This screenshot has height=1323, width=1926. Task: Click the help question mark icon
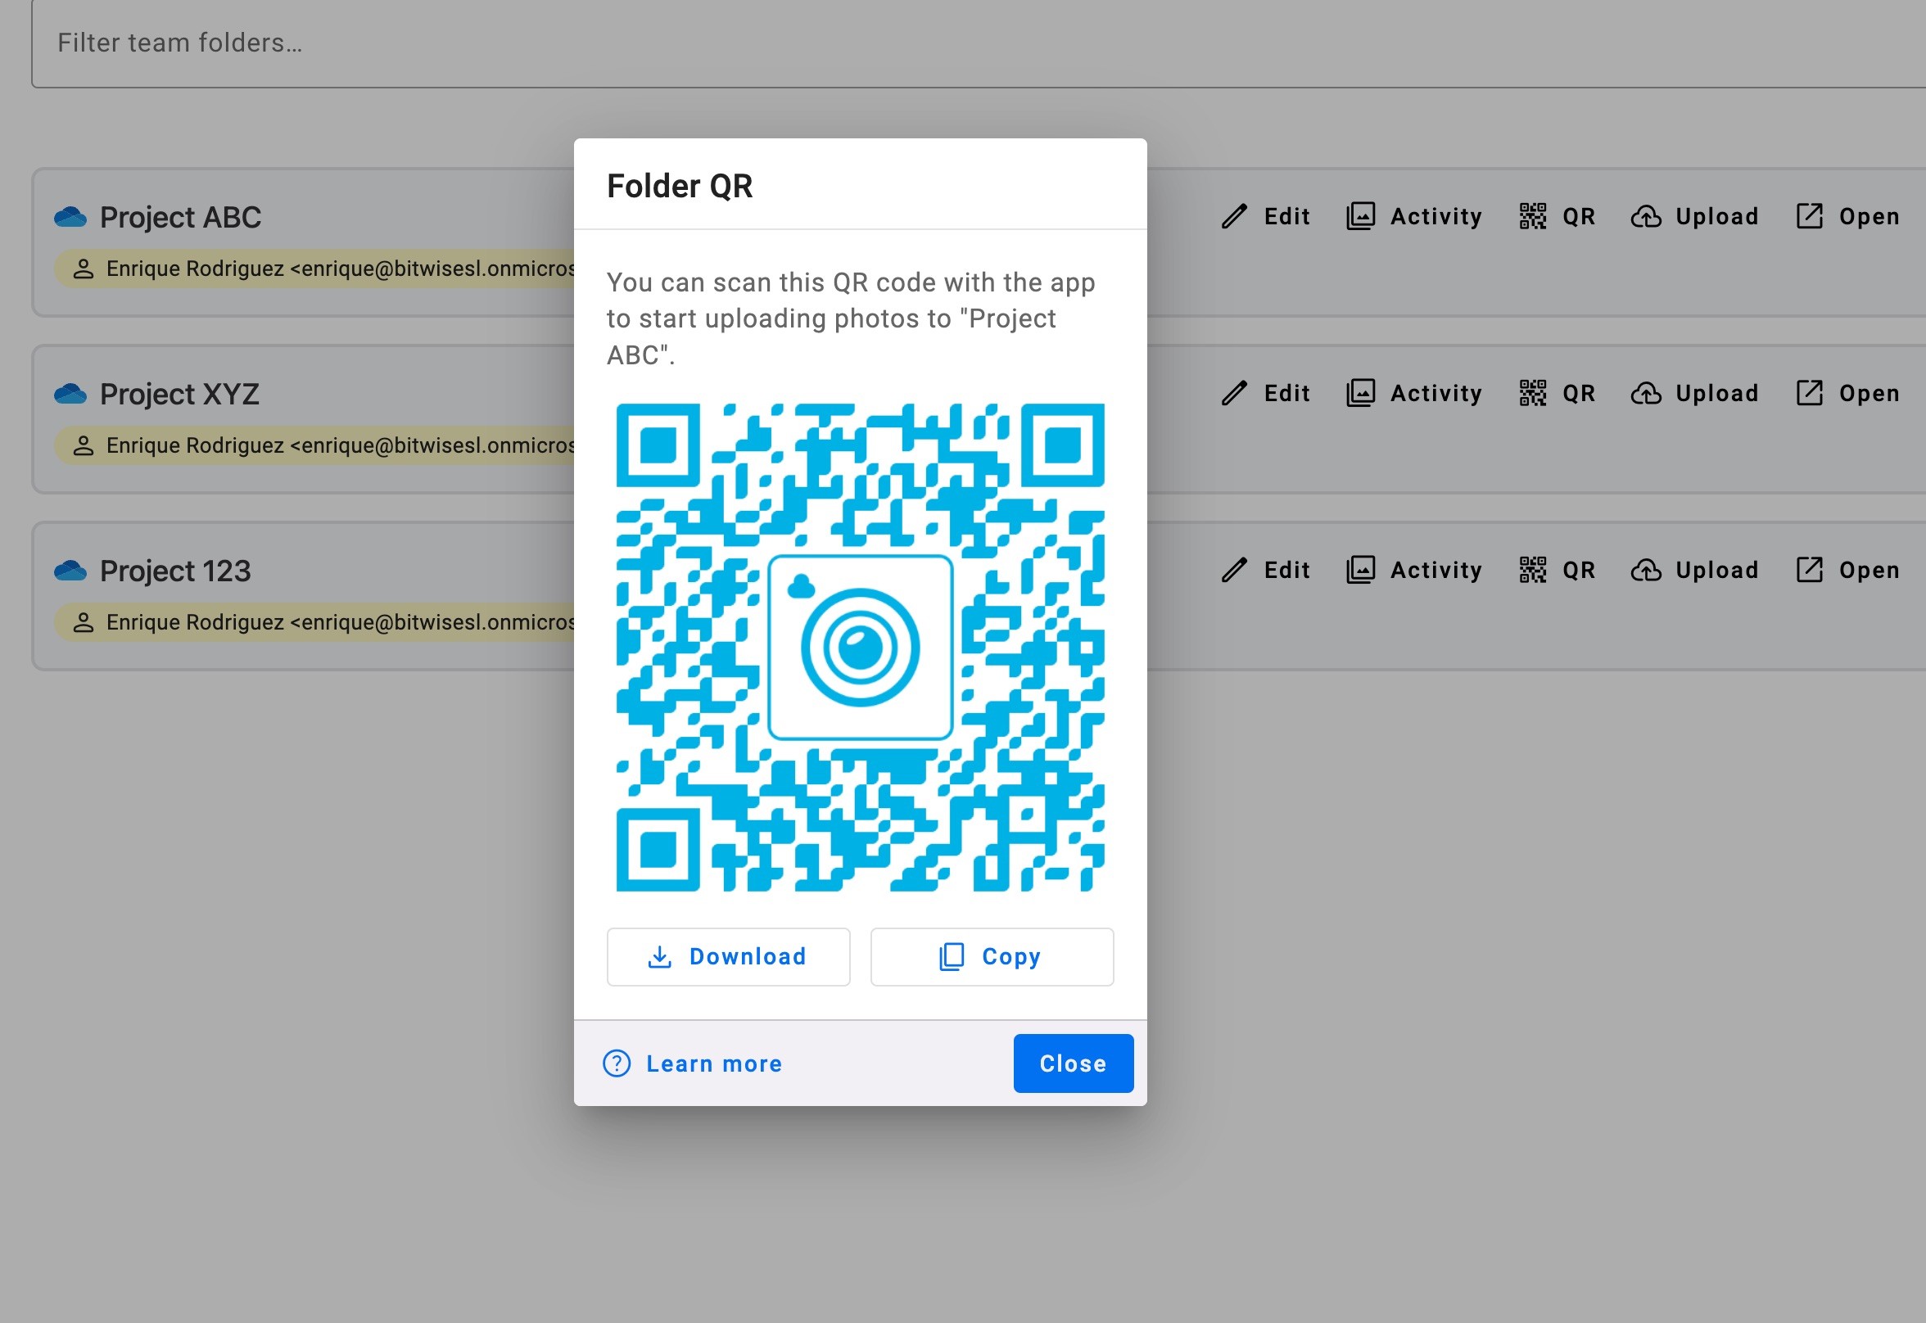(616, 1063)
